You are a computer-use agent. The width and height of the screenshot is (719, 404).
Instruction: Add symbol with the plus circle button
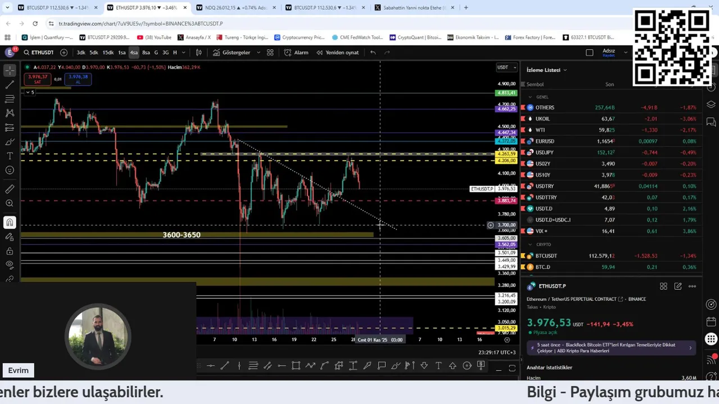pyautogui.click(x=63, y=52)
